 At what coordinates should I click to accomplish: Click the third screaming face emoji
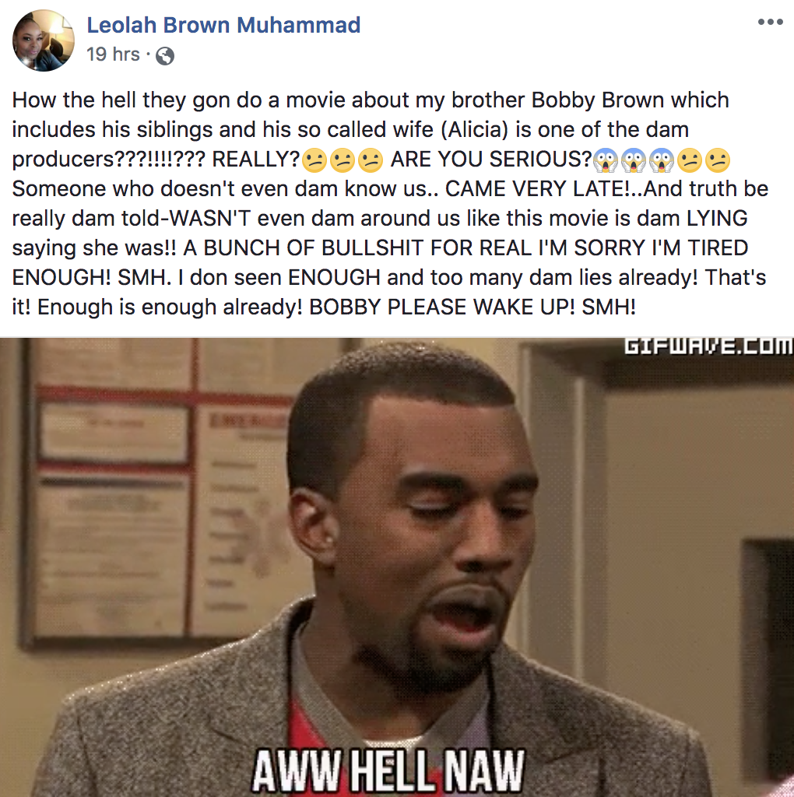tap(662, 160)
